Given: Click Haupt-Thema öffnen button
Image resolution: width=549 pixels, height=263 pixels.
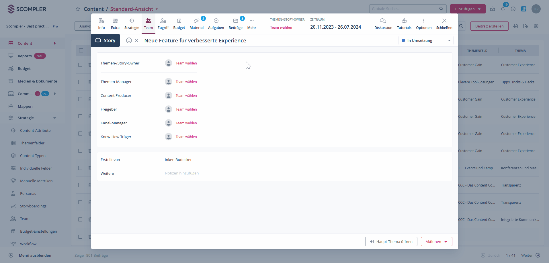Looking at the screenshot, I should click(x=391, y=242).
